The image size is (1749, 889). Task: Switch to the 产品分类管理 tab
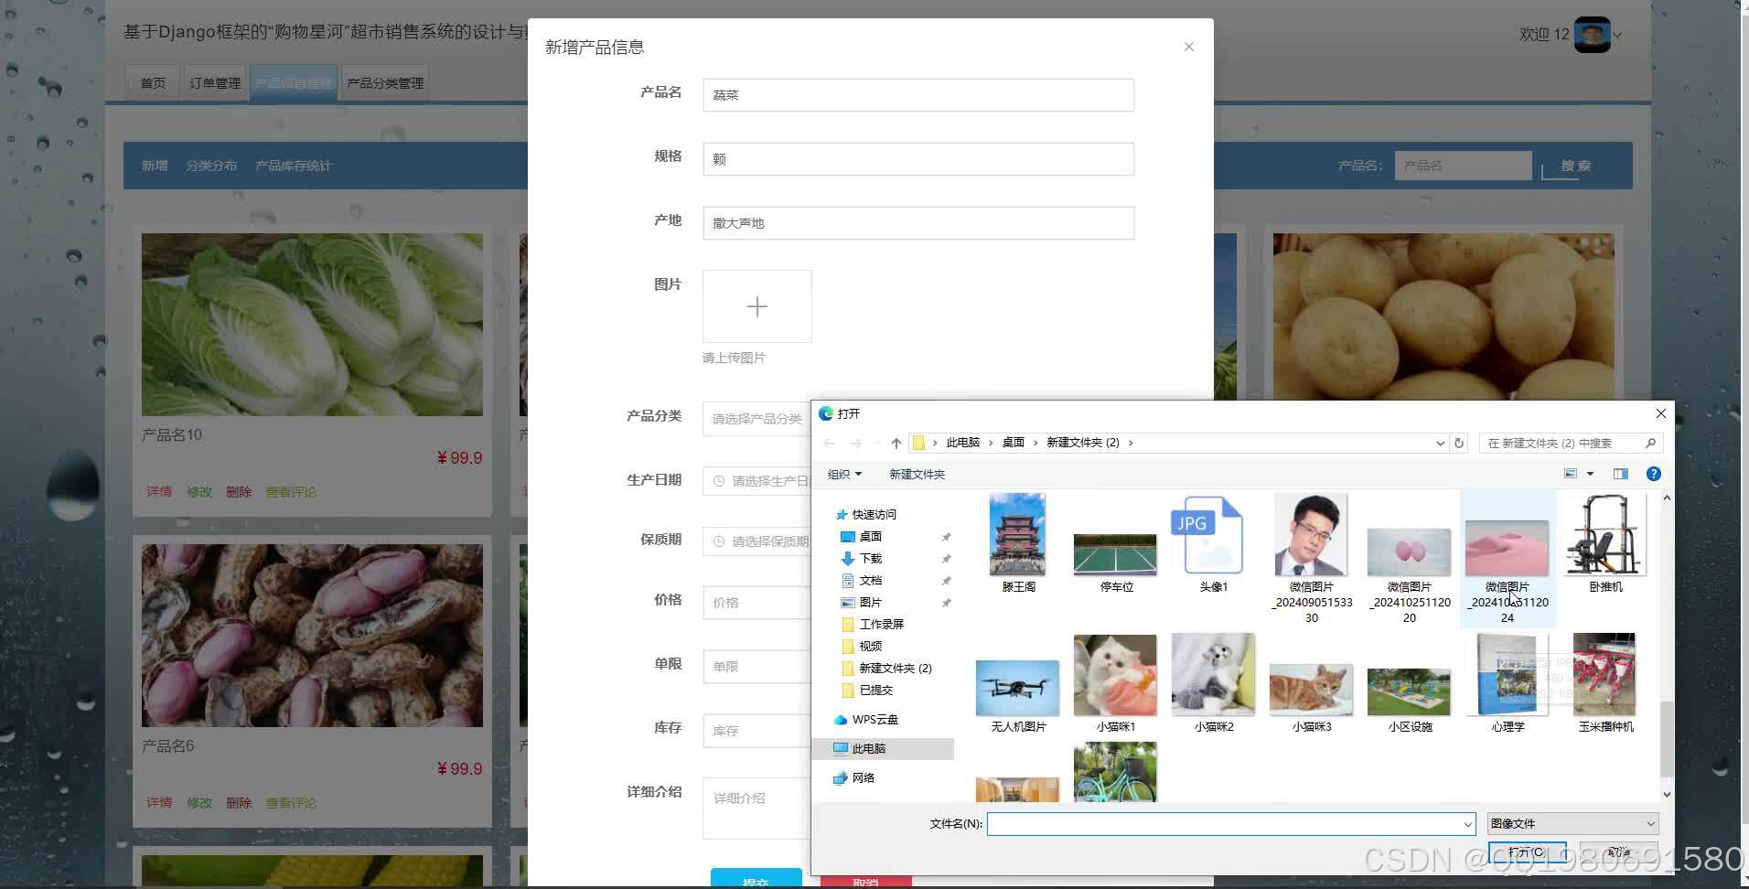(383, 81)
